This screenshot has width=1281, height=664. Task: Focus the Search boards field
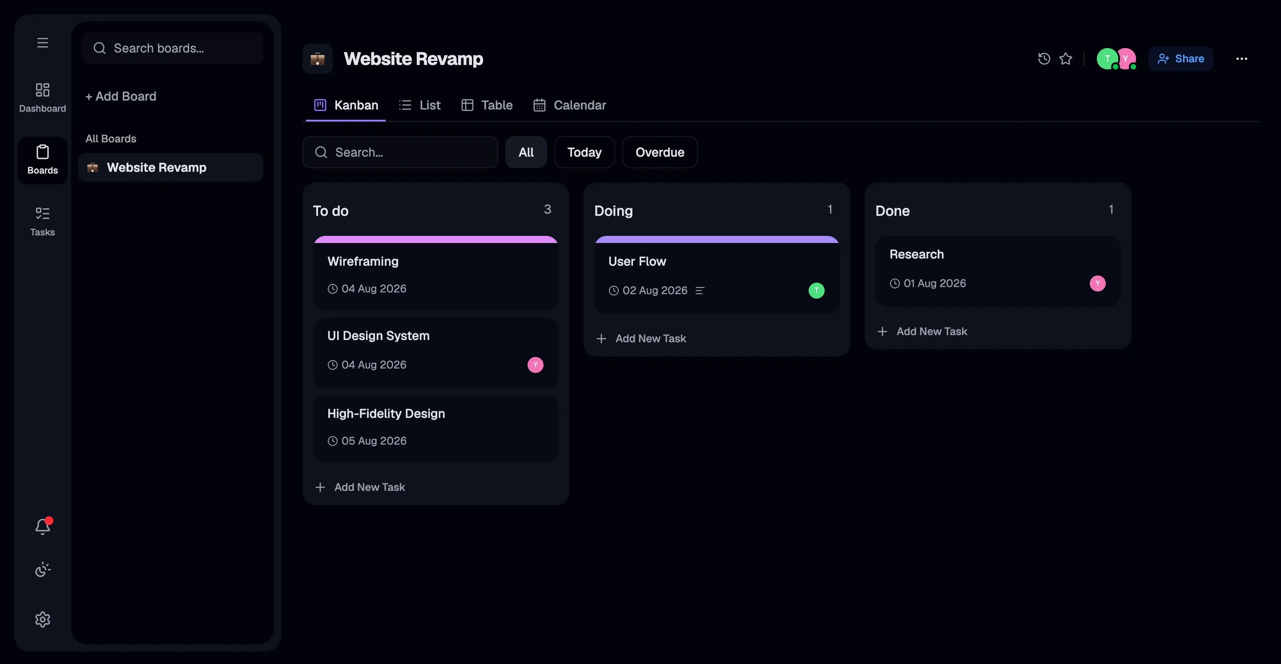[x=173, y=48]
